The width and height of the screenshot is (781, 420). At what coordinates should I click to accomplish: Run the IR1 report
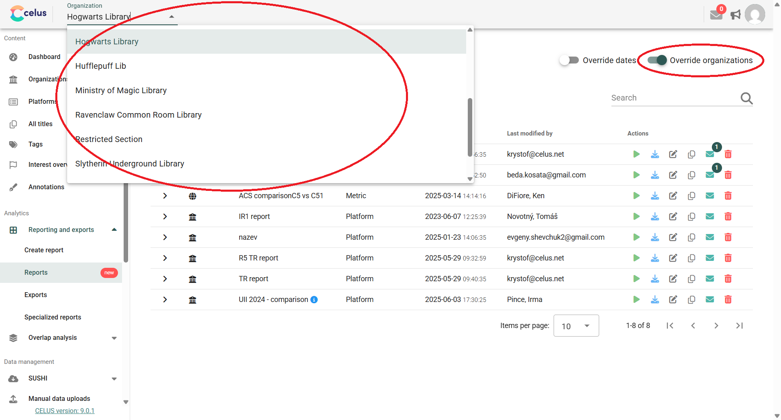click(637, 217)
